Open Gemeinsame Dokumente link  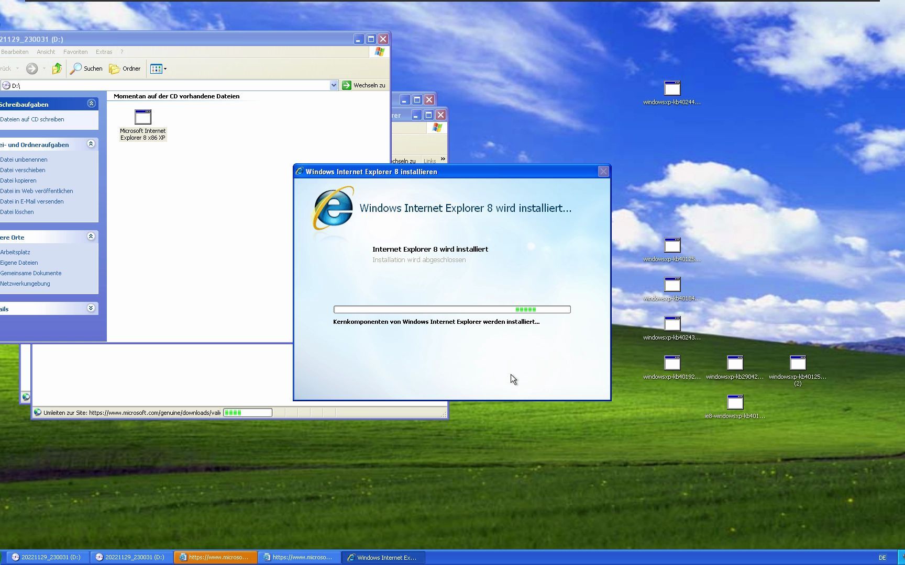[31, 273]
